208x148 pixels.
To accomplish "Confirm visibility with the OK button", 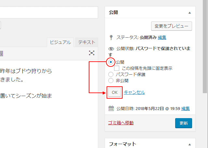I will (x=115, y=92).
